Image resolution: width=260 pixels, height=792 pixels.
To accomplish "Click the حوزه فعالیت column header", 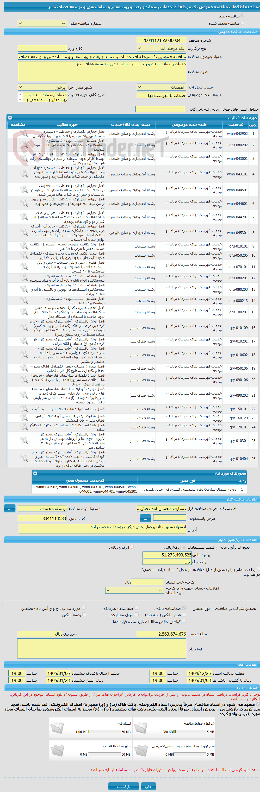I will [67, 124].
